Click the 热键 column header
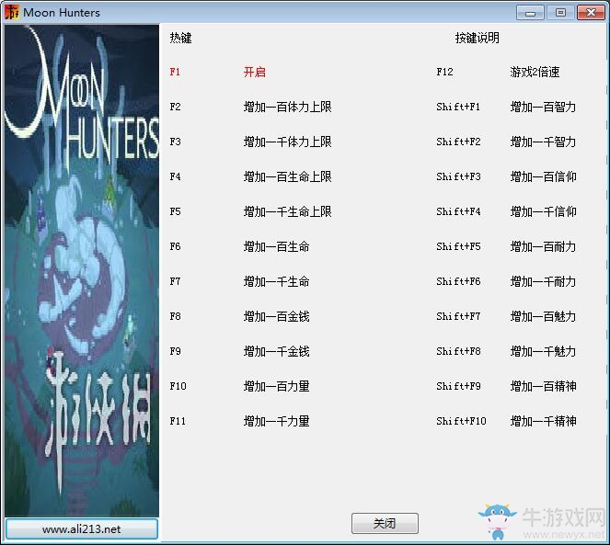610x545 pixels. [x=180, y=38]
